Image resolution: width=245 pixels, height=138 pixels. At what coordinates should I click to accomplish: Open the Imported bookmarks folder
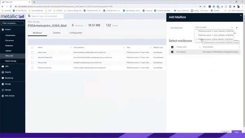(x=6, y=11)
